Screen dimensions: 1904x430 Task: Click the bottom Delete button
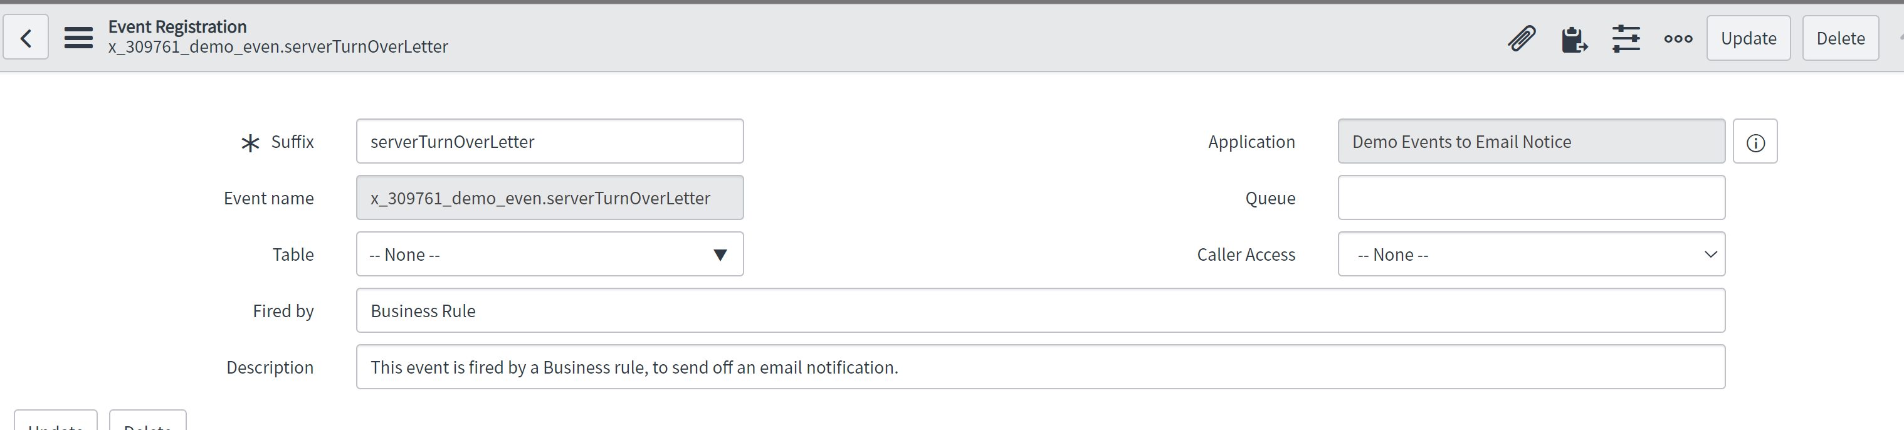148,422
